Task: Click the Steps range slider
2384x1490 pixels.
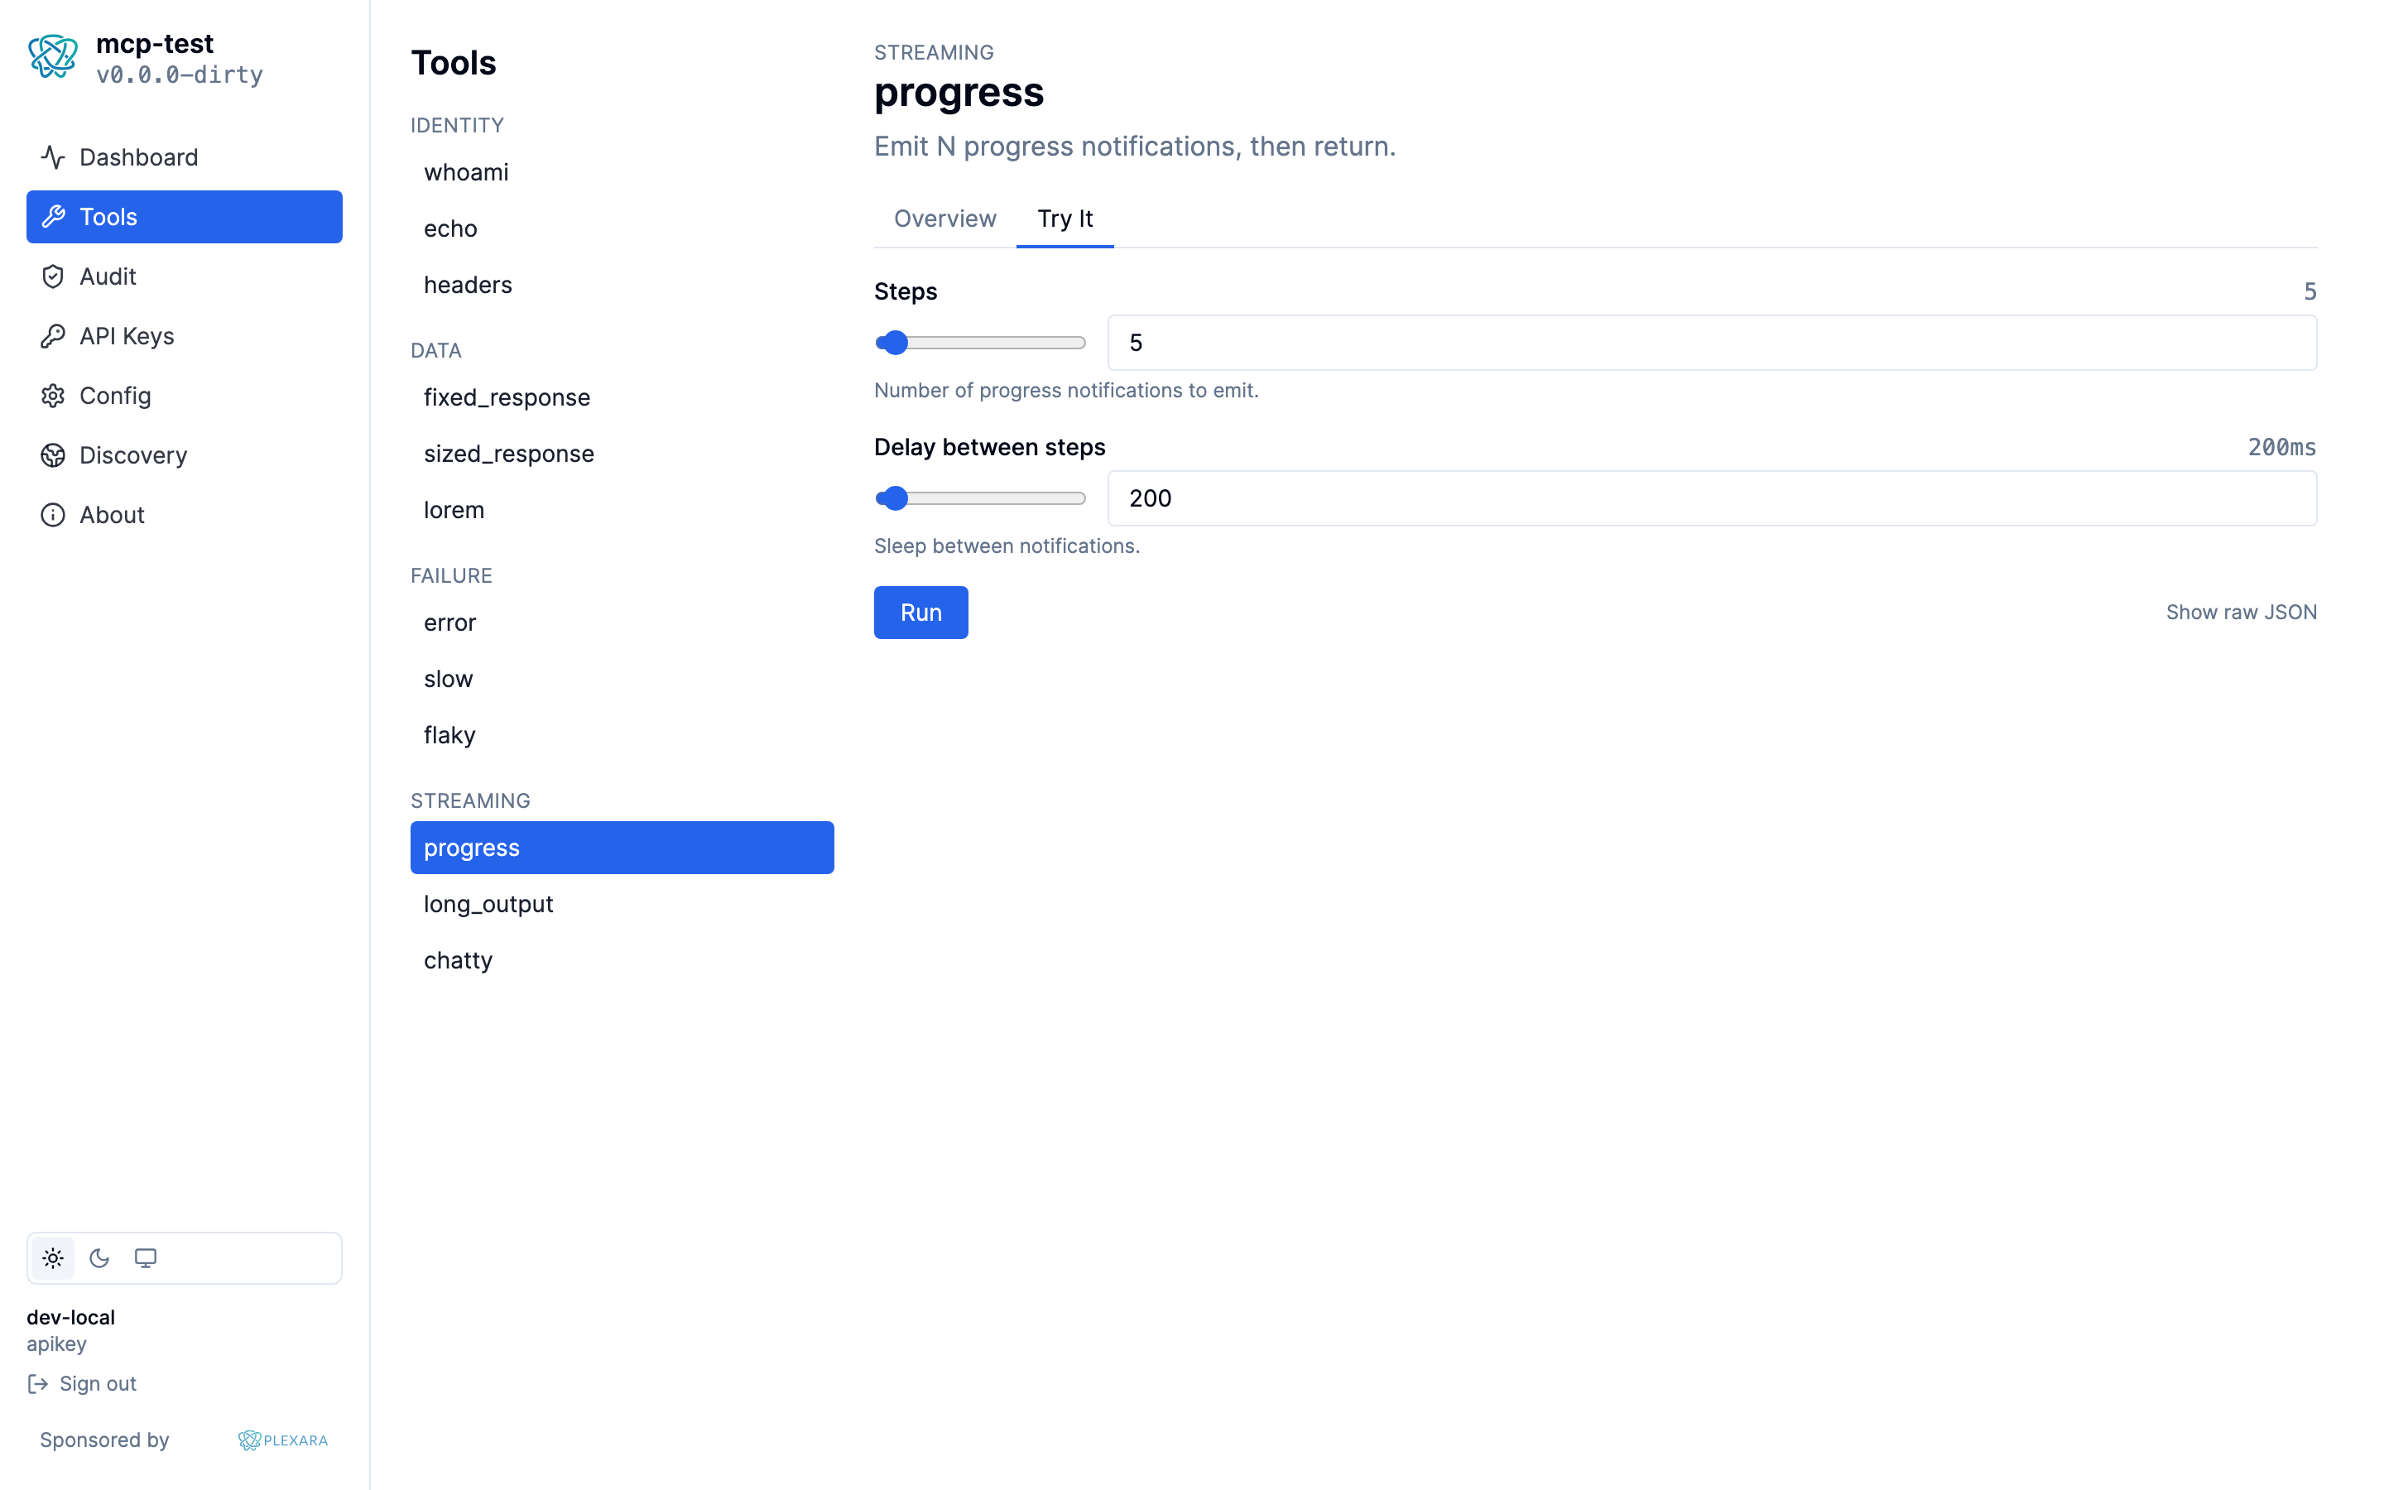Action: pos(980,343)
